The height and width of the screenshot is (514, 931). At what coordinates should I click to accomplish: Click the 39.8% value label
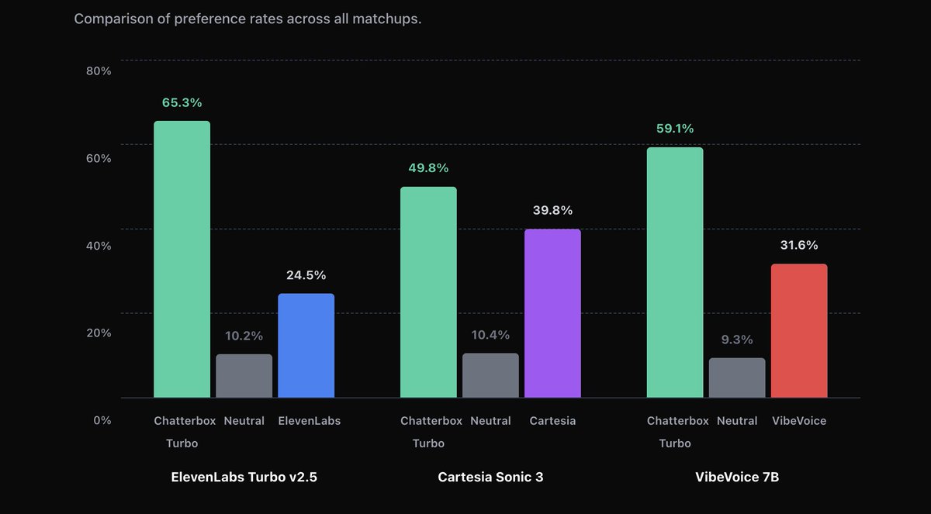(552, 210)
